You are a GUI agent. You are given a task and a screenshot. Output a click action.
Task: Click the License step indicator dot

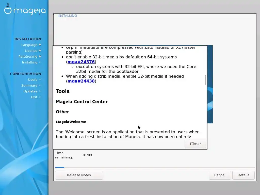40,51
